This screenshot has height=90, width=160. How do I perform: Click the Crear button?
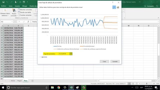[x=104, y=61]
